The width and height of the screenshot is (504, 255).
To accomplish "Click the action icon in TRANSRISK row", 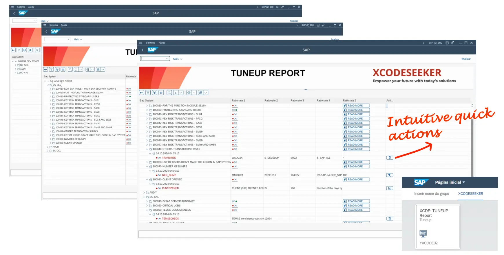I will tap(390, 158).
